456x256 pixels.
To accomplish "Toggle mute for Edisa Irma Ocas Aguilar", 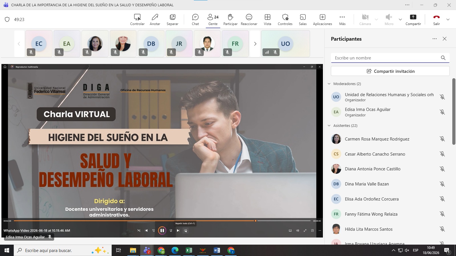I will [x=442, y=112].
